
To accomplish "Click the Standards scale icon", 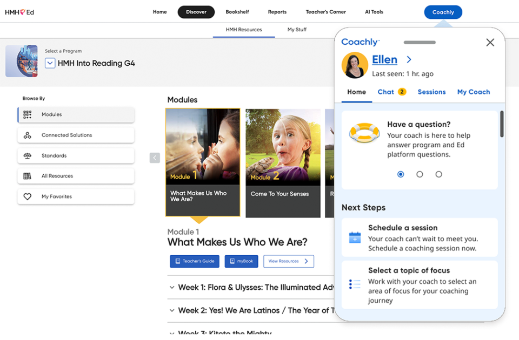I will pyautogui.click(x=28, y=155).
